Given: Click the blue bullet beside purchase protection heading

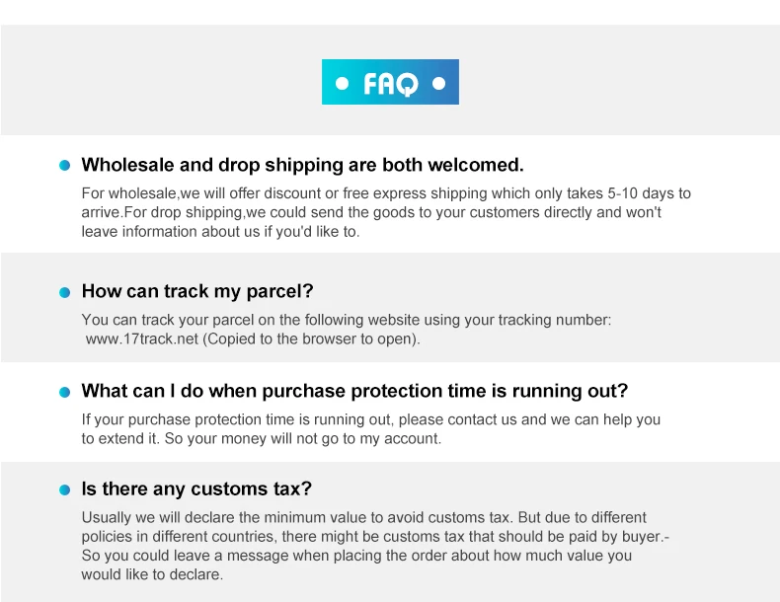Looking at the screenshot, I should 64,392.
